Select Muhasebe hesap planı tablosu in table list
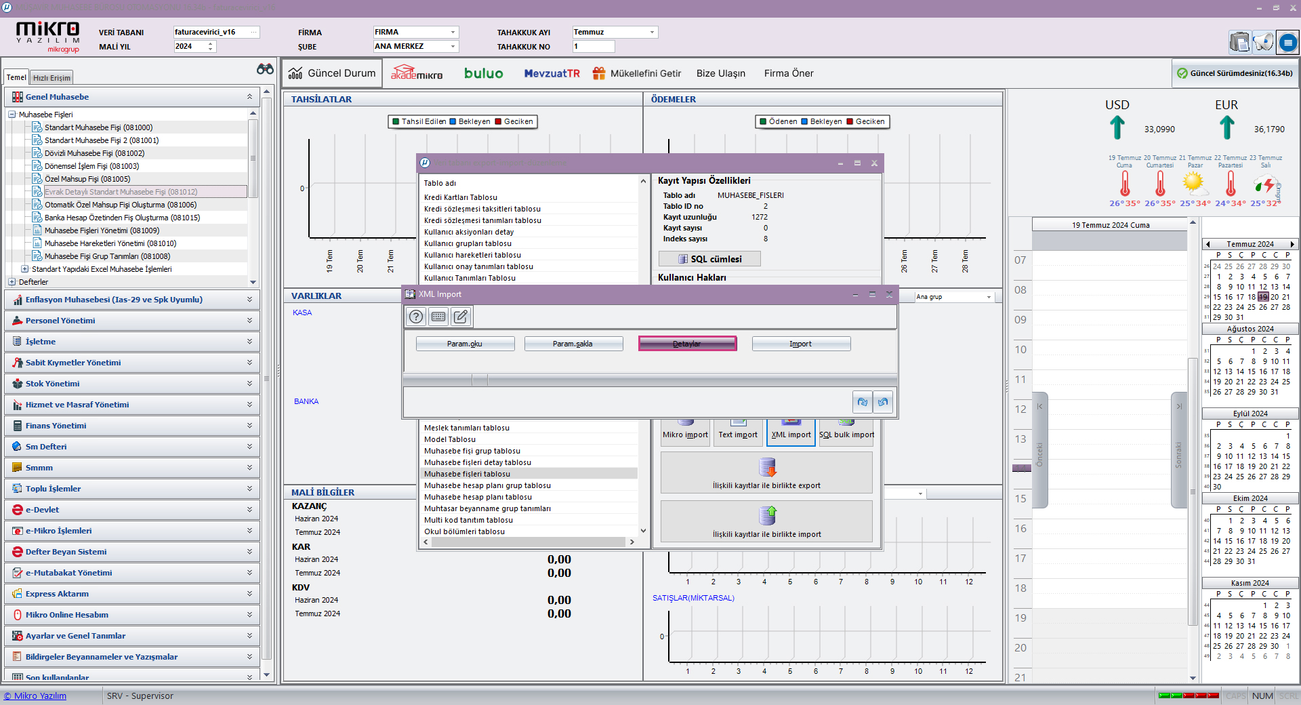 pyautogui.click(x=478, y=497)
